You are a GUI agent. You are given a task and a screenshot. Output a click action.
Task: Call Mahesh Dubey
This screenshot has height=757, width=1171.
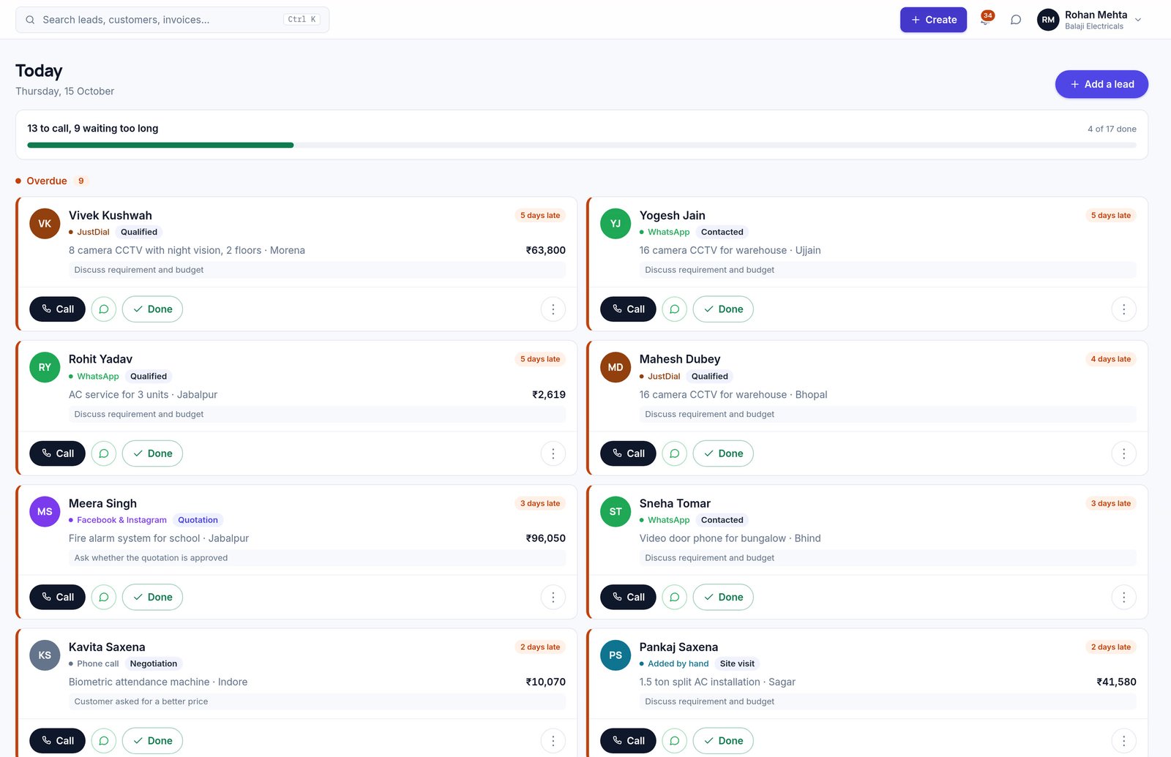click(628, 453)
